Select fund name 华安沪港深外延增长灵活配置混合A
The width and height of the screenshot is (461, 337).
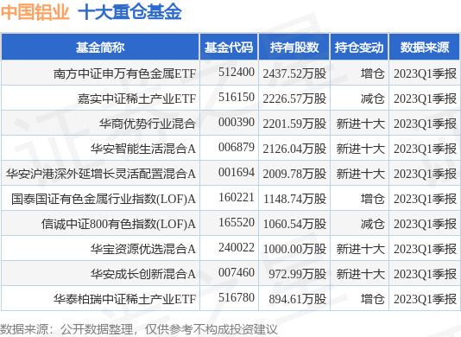coord(101,174)
